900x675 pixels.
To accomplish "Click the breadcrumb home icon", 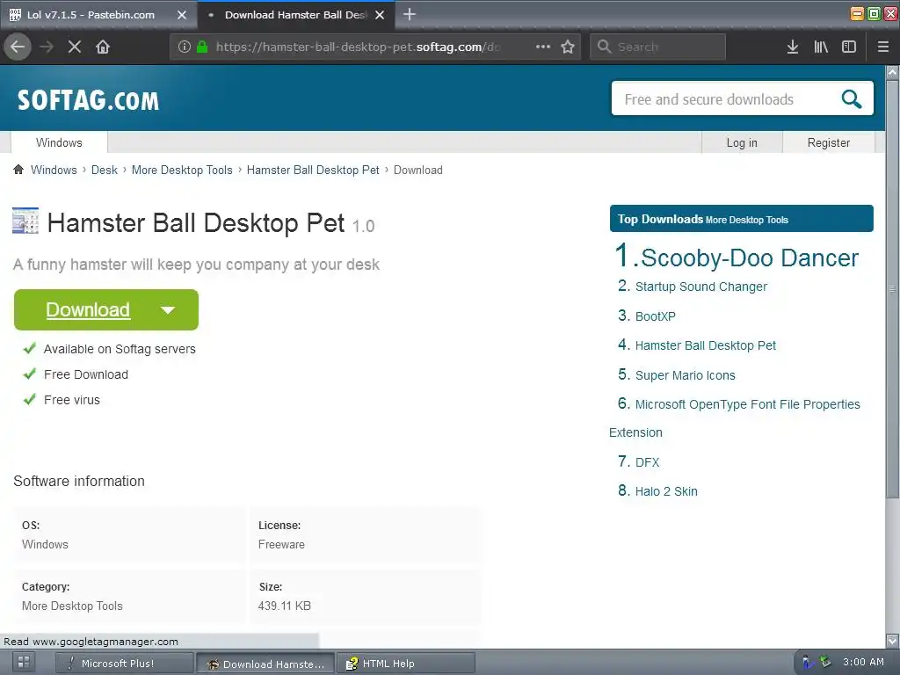I will coord(18,170).
